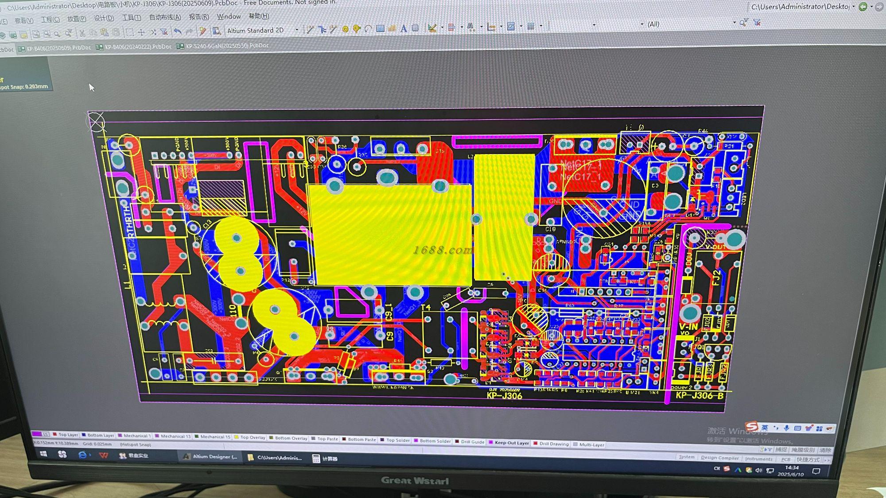Select the Place String text 'A' icon
Screen dimensions: 886x498
[x=403, y=29]
